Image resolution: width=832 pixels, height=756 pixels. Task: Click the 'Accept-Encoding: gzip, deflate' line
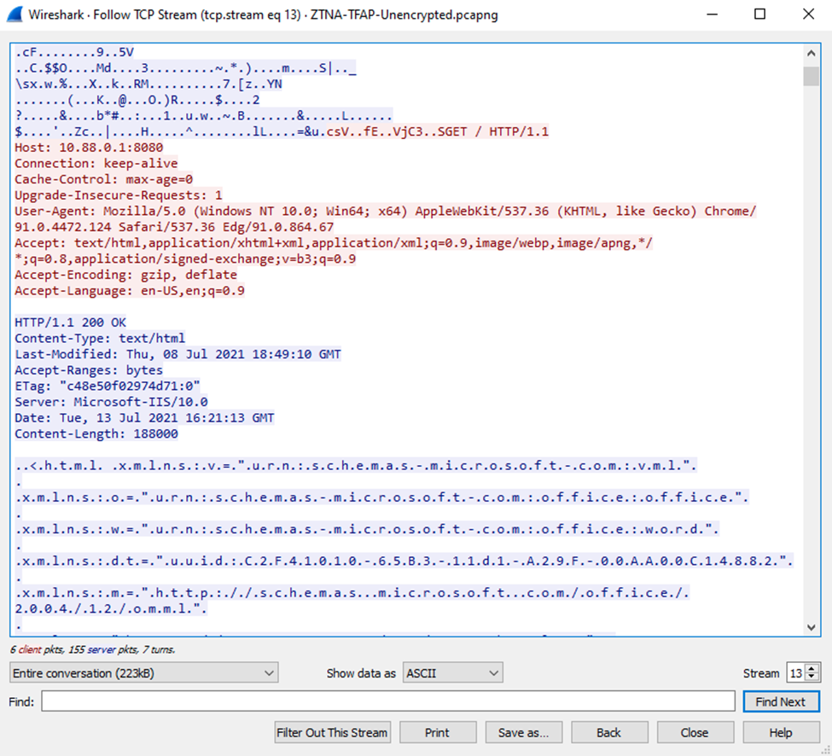[125, 274]
